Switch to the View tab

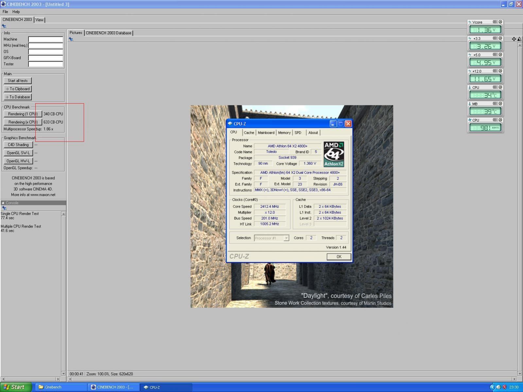coord(40,20)
